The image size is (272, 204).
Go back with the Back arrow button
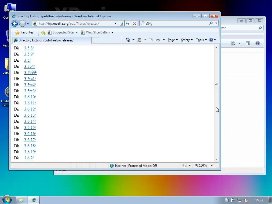[x=15, y=23]
